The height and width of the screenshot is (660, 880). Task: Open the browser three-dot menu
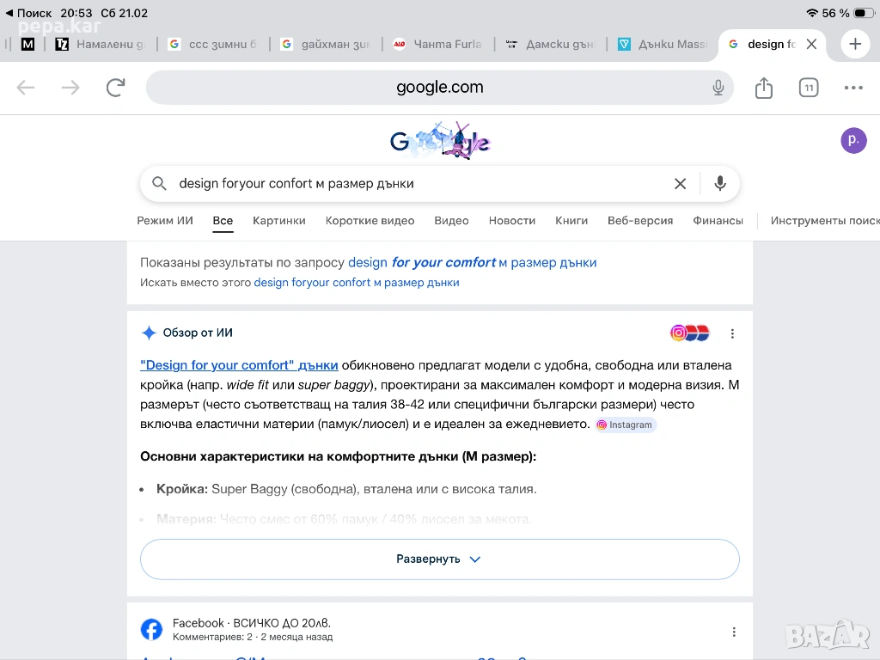(x=853, y=87)
